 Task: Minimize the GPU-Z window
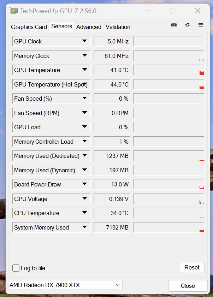pos(148,11)
